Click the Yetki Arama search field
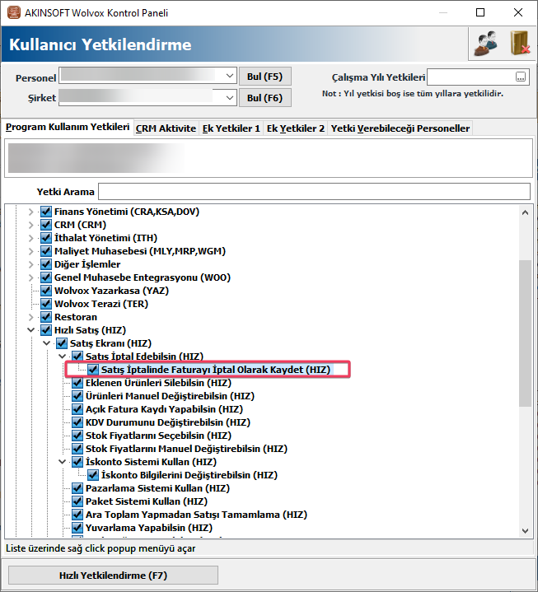 [313, 192]
